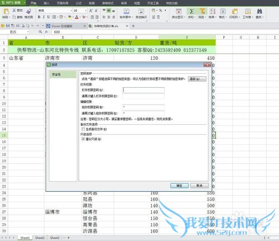Click Merge and Center (合并居中) icon
279x241 pixels.
coord(127,11)
